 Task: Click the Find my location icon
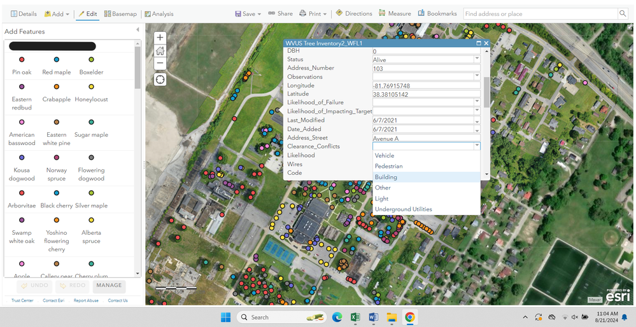click(x=160, y=80)
